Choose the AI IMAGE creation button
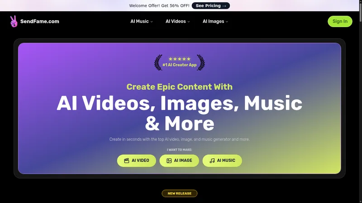Screen dimensions: 362x203 pos(179,161)
